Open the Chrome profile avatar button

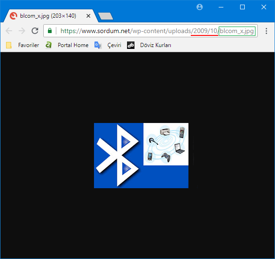point(200,7)
